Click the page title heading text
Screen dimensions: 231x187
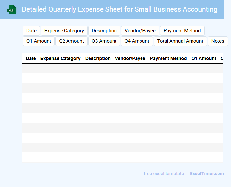[x=119, y=9]
